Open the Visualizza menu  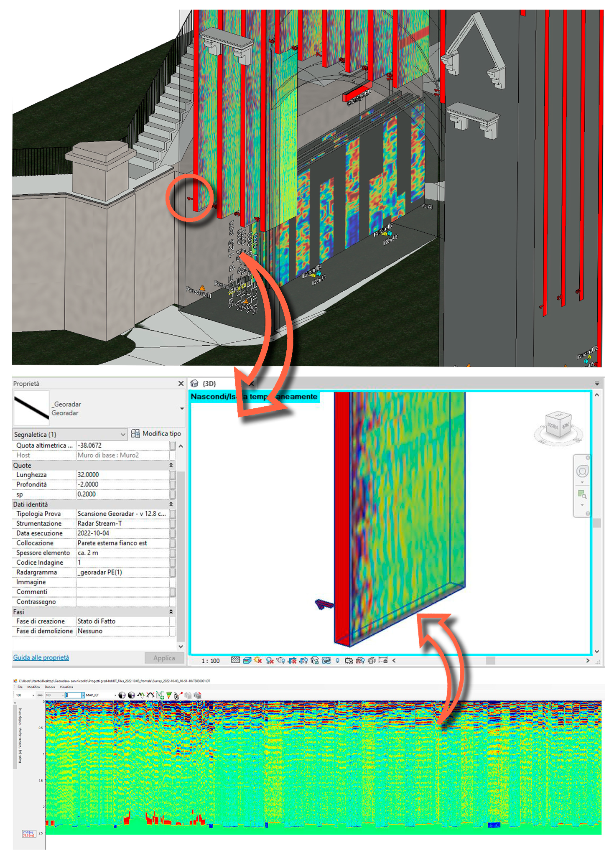click(x=66, y=687)
